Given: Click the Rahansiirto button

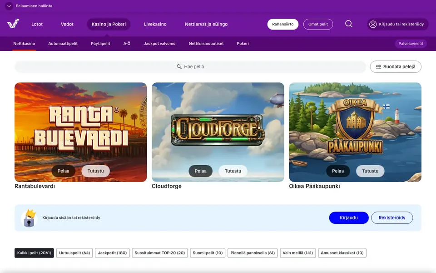Looking at the screenshot, I should click(283, 24).
